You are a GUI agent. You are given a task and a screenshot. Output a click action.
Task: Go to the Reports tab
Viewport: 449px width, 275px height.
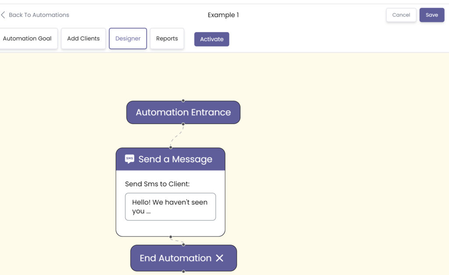[167, 39]
